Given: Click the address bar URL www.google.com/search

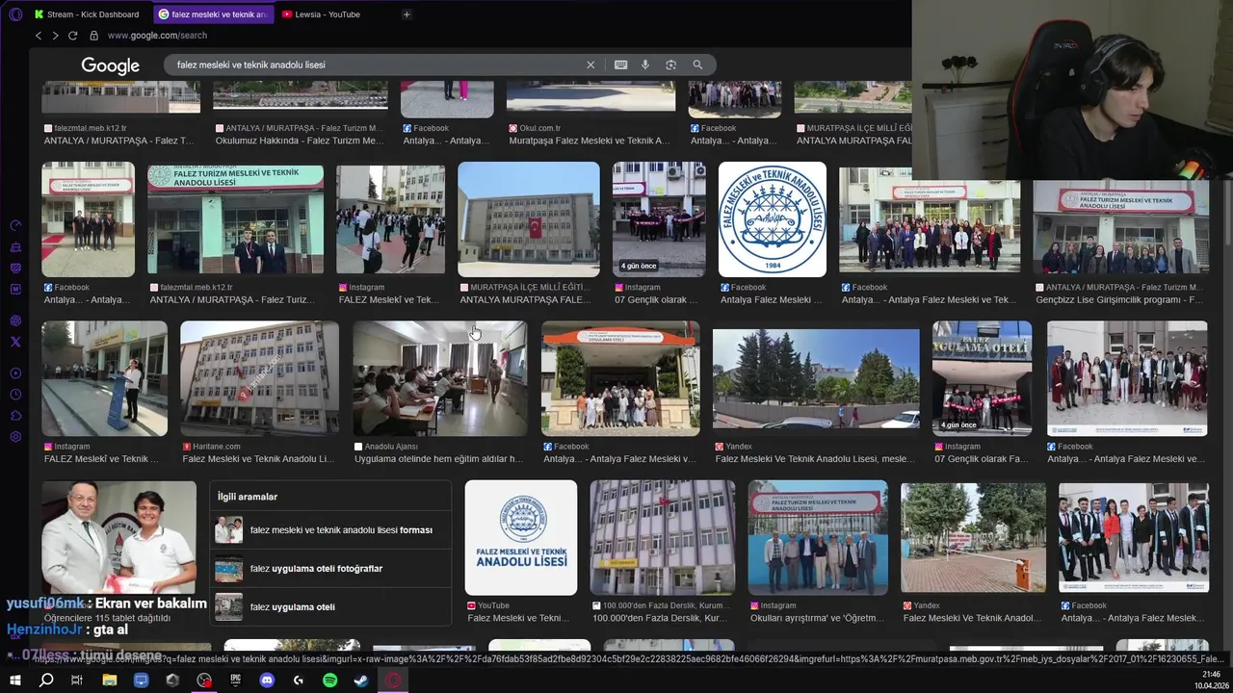Looking at the screenshot, I should point(157,36).
